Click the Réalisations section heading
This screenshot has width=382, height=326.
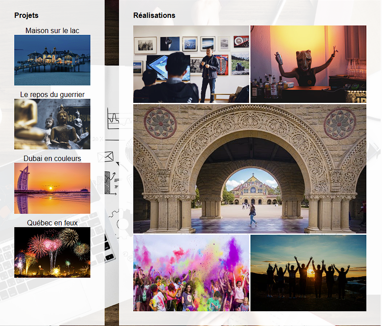pos(154,15)
